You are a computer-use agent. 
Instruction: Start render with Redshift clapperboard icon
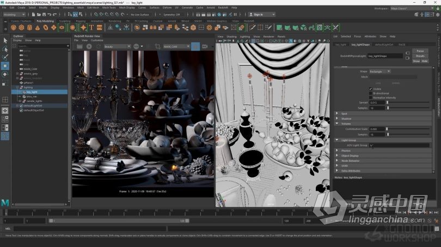pos(79,47)
